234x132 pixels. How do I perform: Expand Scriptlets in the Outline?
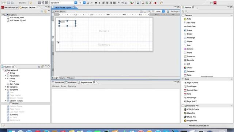click(6, 89)
